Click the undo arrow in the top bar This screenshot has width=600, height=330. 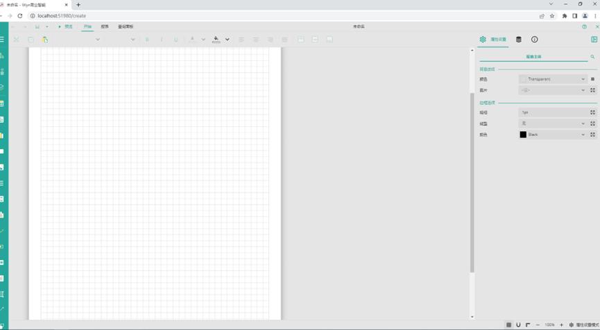point(12,27)
